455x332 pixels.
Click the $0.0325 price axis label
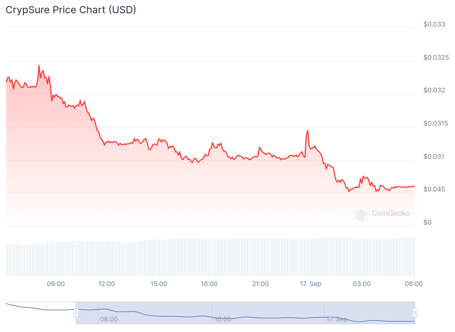436,58
